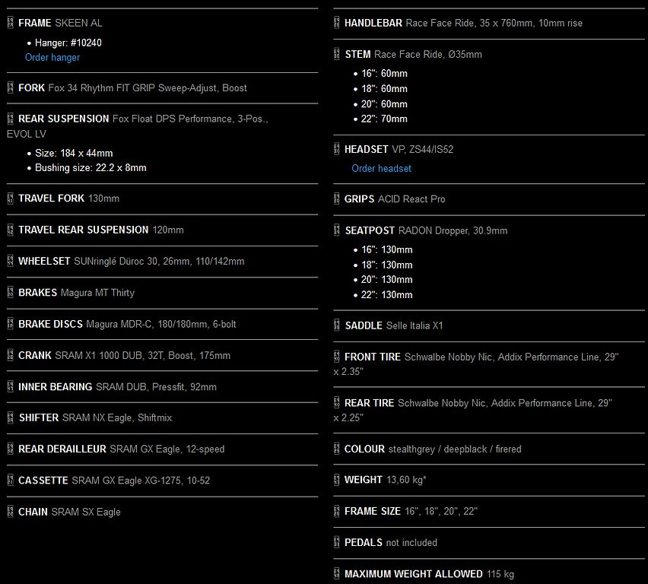This screenshot has height=584, width=648.
Task: Click the frame sizes '16", 18", 20", 22"'
Action: (441, 511)
